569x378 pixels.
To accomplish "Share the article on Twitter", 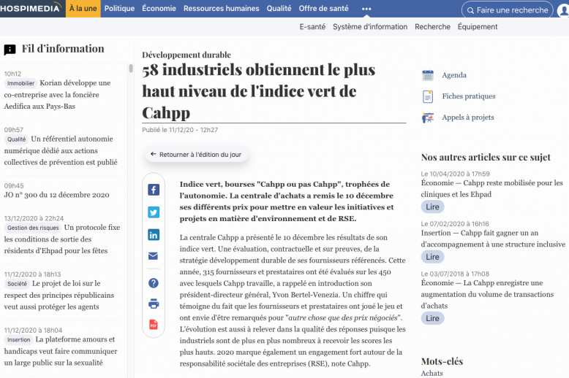I will pyautogui.click(x=154, y=212).
